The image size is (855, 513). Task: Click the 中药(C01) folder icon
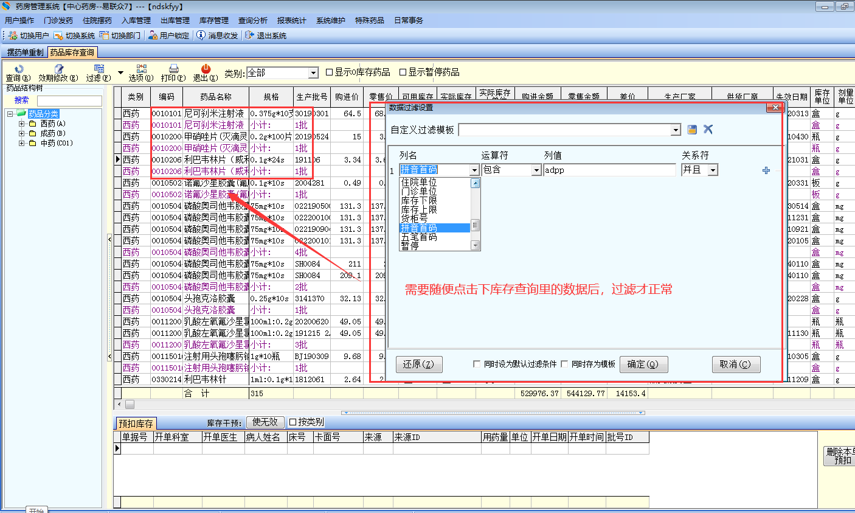[33, 143]
